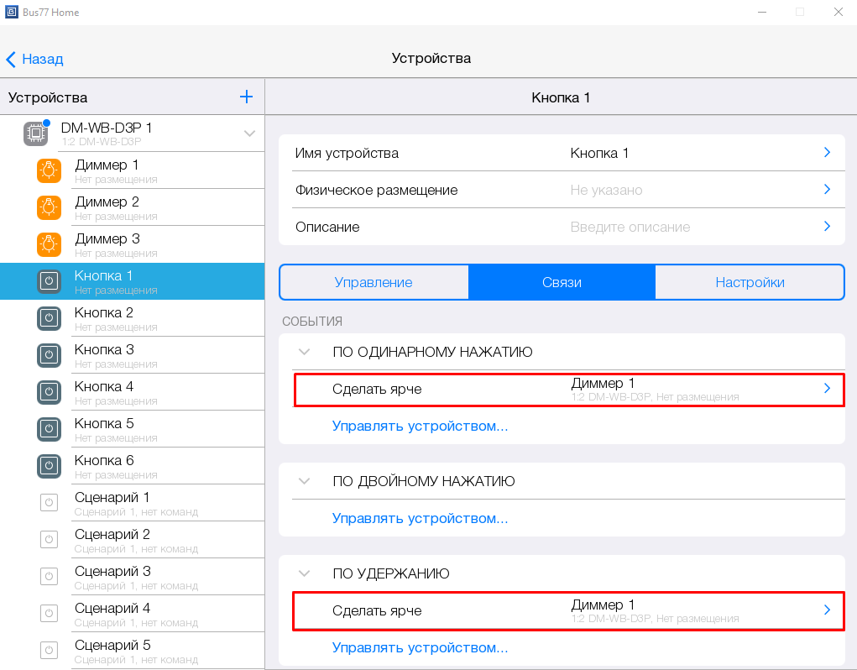
Task: Open the Имя устройства field row
Action: coord(562,153)
